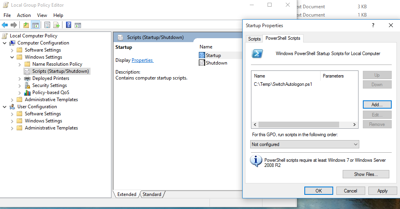Expand Software Settings under Computer Configuration
Image resolution: width=400 pixels, height=209 pixels.
[x=12, y=50]
